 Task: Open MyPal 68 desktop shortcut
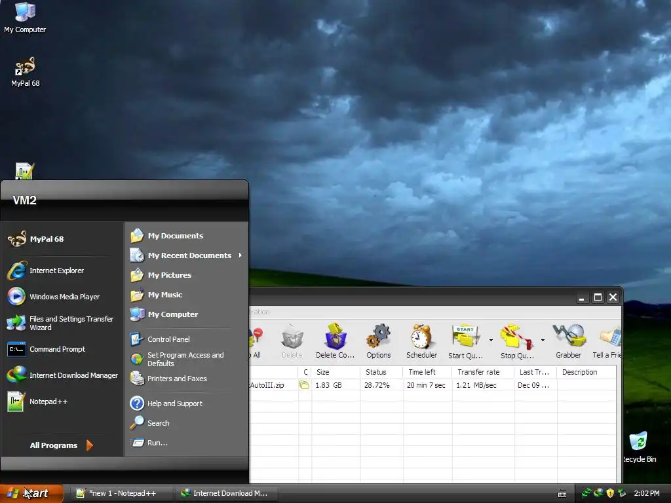[26, 72]
